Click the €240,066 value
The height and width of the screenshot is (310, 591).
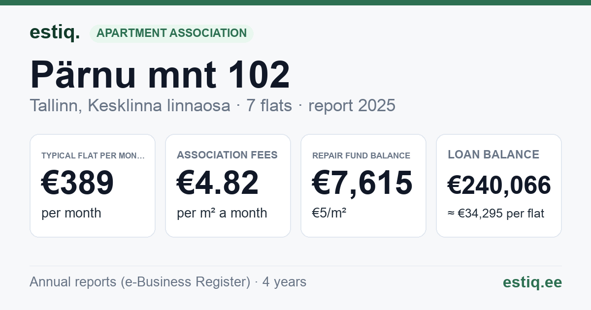click(x=499, y=186)
